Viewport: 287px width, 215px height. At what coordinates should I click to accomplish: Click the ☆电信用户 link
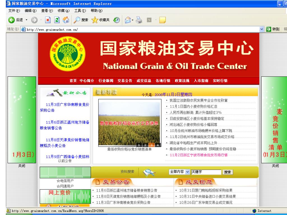pos(65,181)
